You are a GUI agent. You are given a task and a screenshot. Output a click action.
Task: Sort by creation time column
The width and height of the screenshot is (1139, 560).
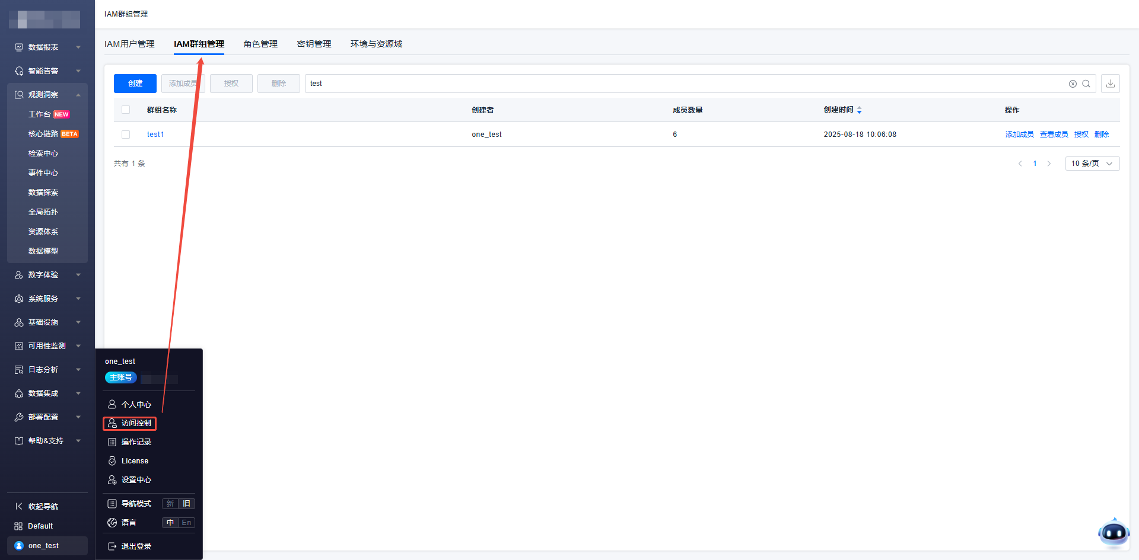pyautogui.click(x=859, y=110)
